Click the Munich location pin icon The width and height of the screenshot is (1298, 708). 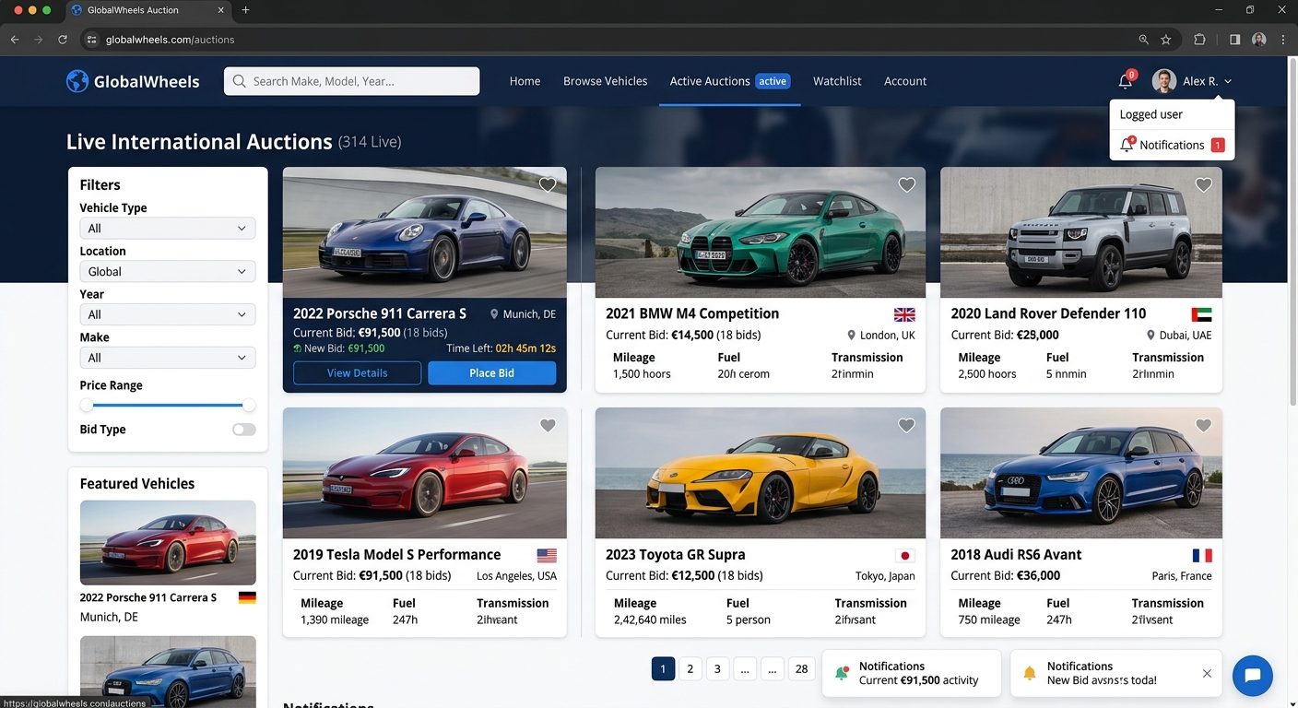click(x=494, y=314)
